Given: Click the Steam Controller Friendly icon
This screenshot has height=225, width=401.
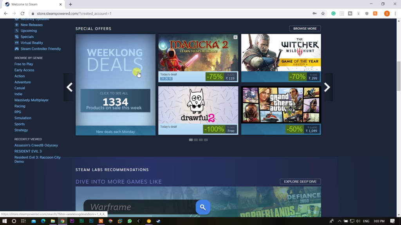Looking at the screenshot, I should [x=16, y=49].
